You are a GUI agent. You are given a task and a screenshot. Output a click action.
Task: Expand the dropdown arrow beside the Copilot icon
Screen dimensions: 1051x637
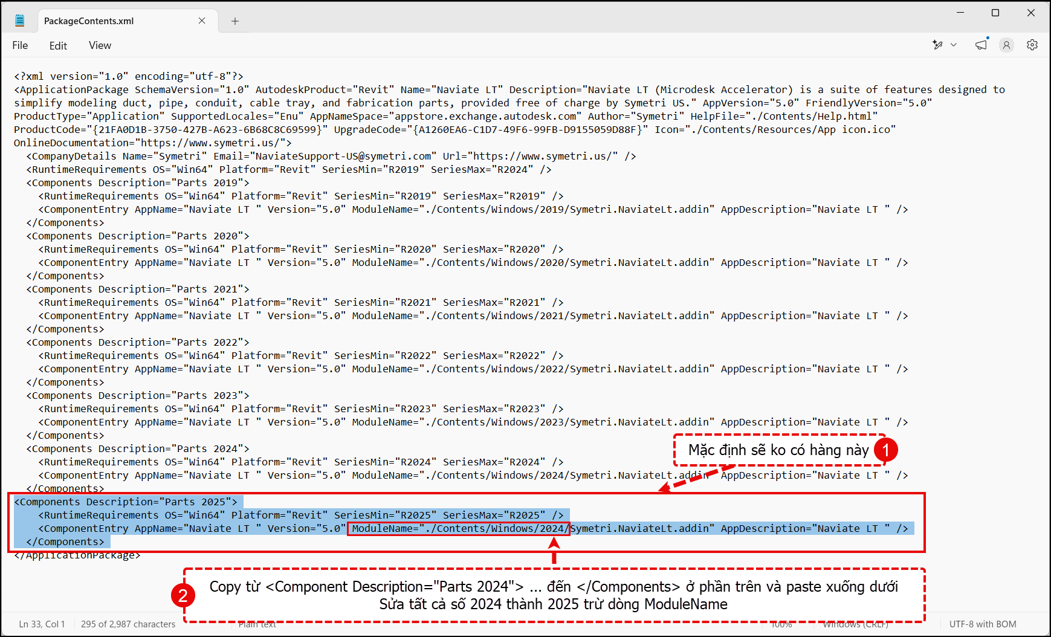click(x=954, y=45)
